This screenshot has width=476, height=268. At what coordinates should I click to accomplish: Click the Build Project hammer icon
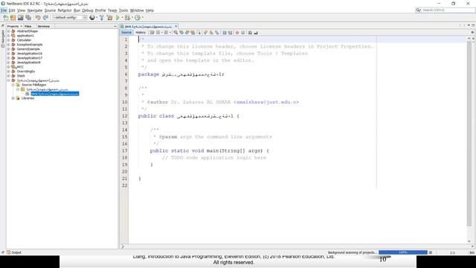coord(102,18)
